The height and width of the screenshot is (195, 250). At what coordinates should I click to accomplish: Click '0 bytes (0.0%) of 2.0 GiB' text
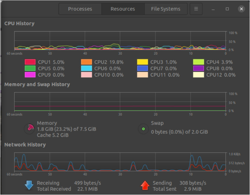point(179,132)
